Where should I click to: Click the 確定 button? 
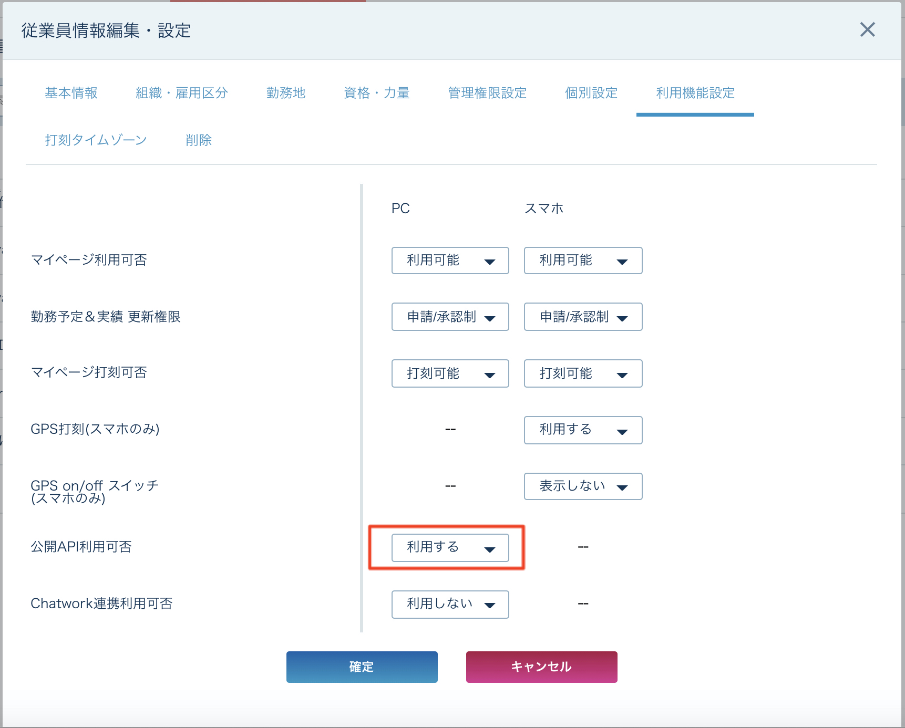click(362, 667)
